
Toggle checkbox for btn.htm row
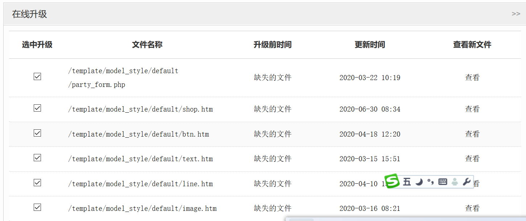tap(37, 133)
